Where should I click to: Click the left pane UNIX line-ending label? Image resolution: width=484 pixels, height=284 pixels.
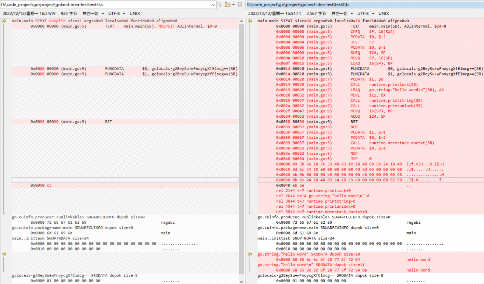pos(135,13)
